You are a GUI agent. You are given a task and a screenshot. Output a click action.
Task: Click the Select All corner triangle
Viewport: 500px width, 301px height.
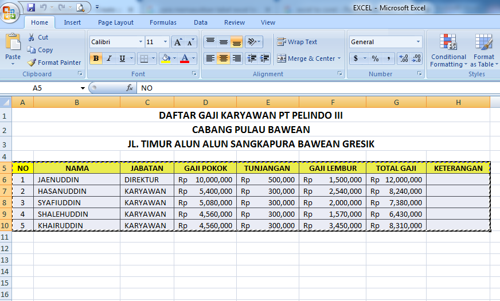pyautogui.click(x=6, y=102)
